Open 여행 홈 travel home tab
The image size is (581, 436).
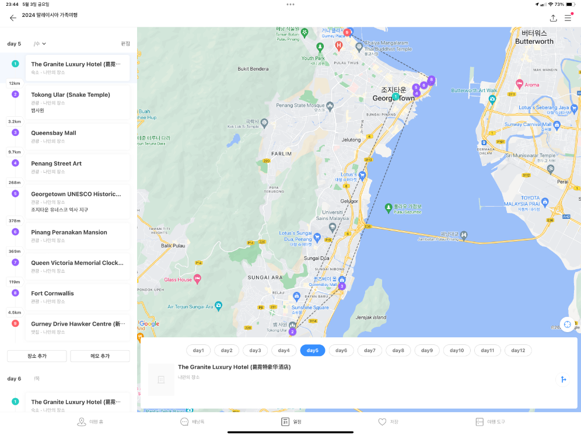[x=90, y=422]
